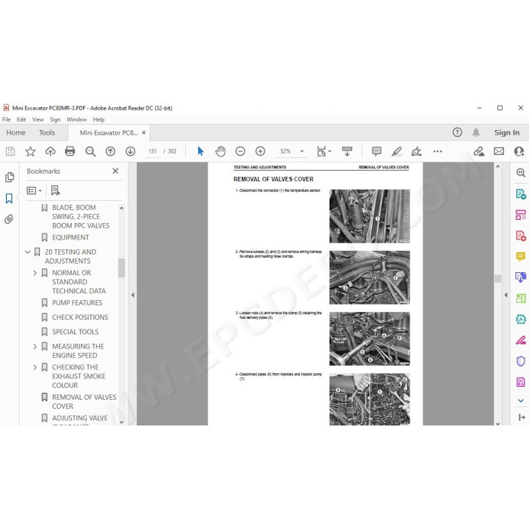Collapse the right tools pane arrow

tap(506, 295)
